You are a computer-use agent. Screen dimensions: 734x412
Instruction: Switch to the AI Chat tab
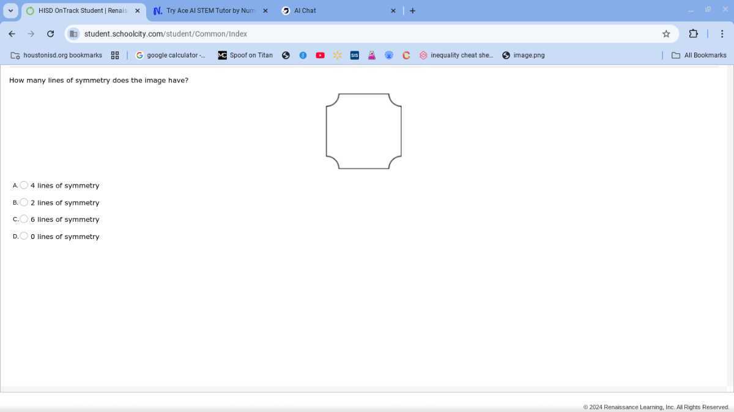338,11
